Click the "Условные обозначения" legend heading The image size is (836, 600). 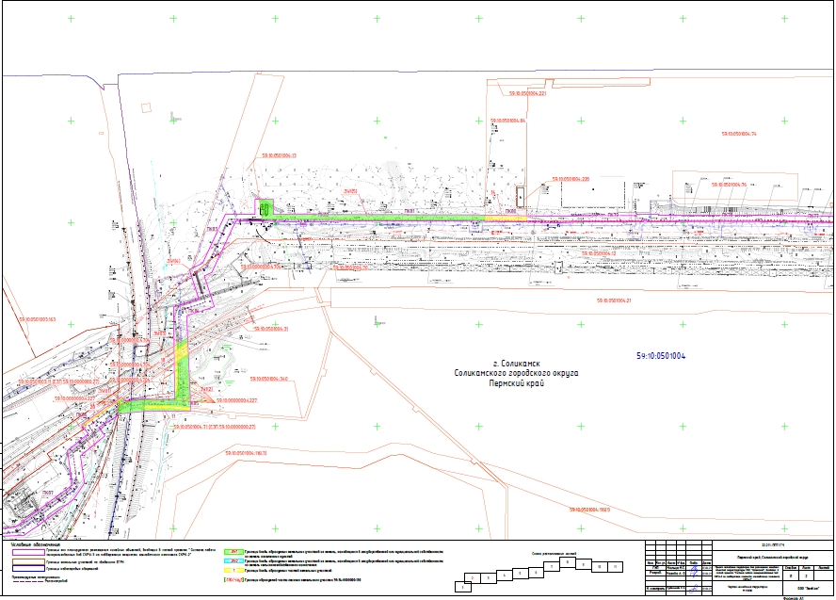pyautogui.click(x=36, y=545)
